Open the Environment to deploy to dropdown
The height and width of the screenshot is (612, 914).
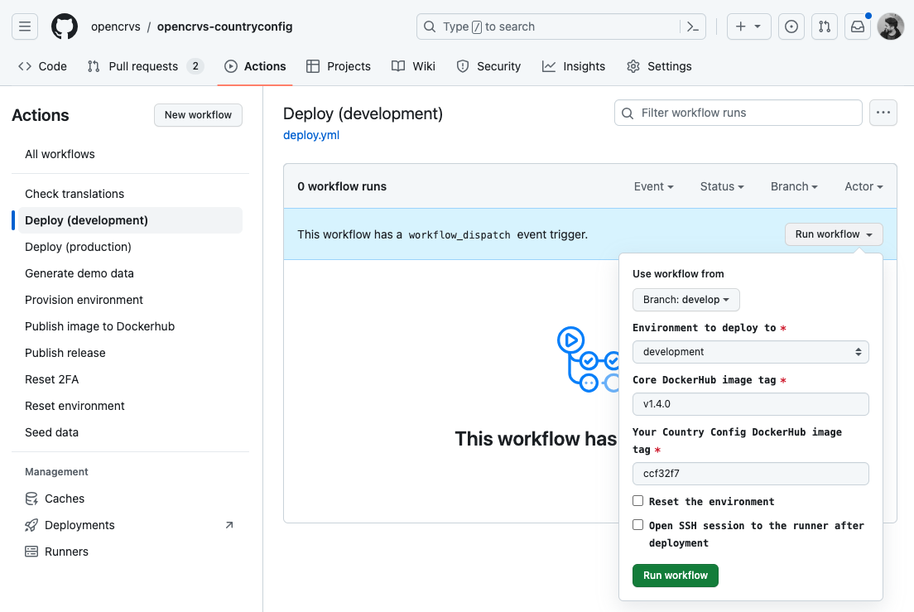(x=750, y=352)
